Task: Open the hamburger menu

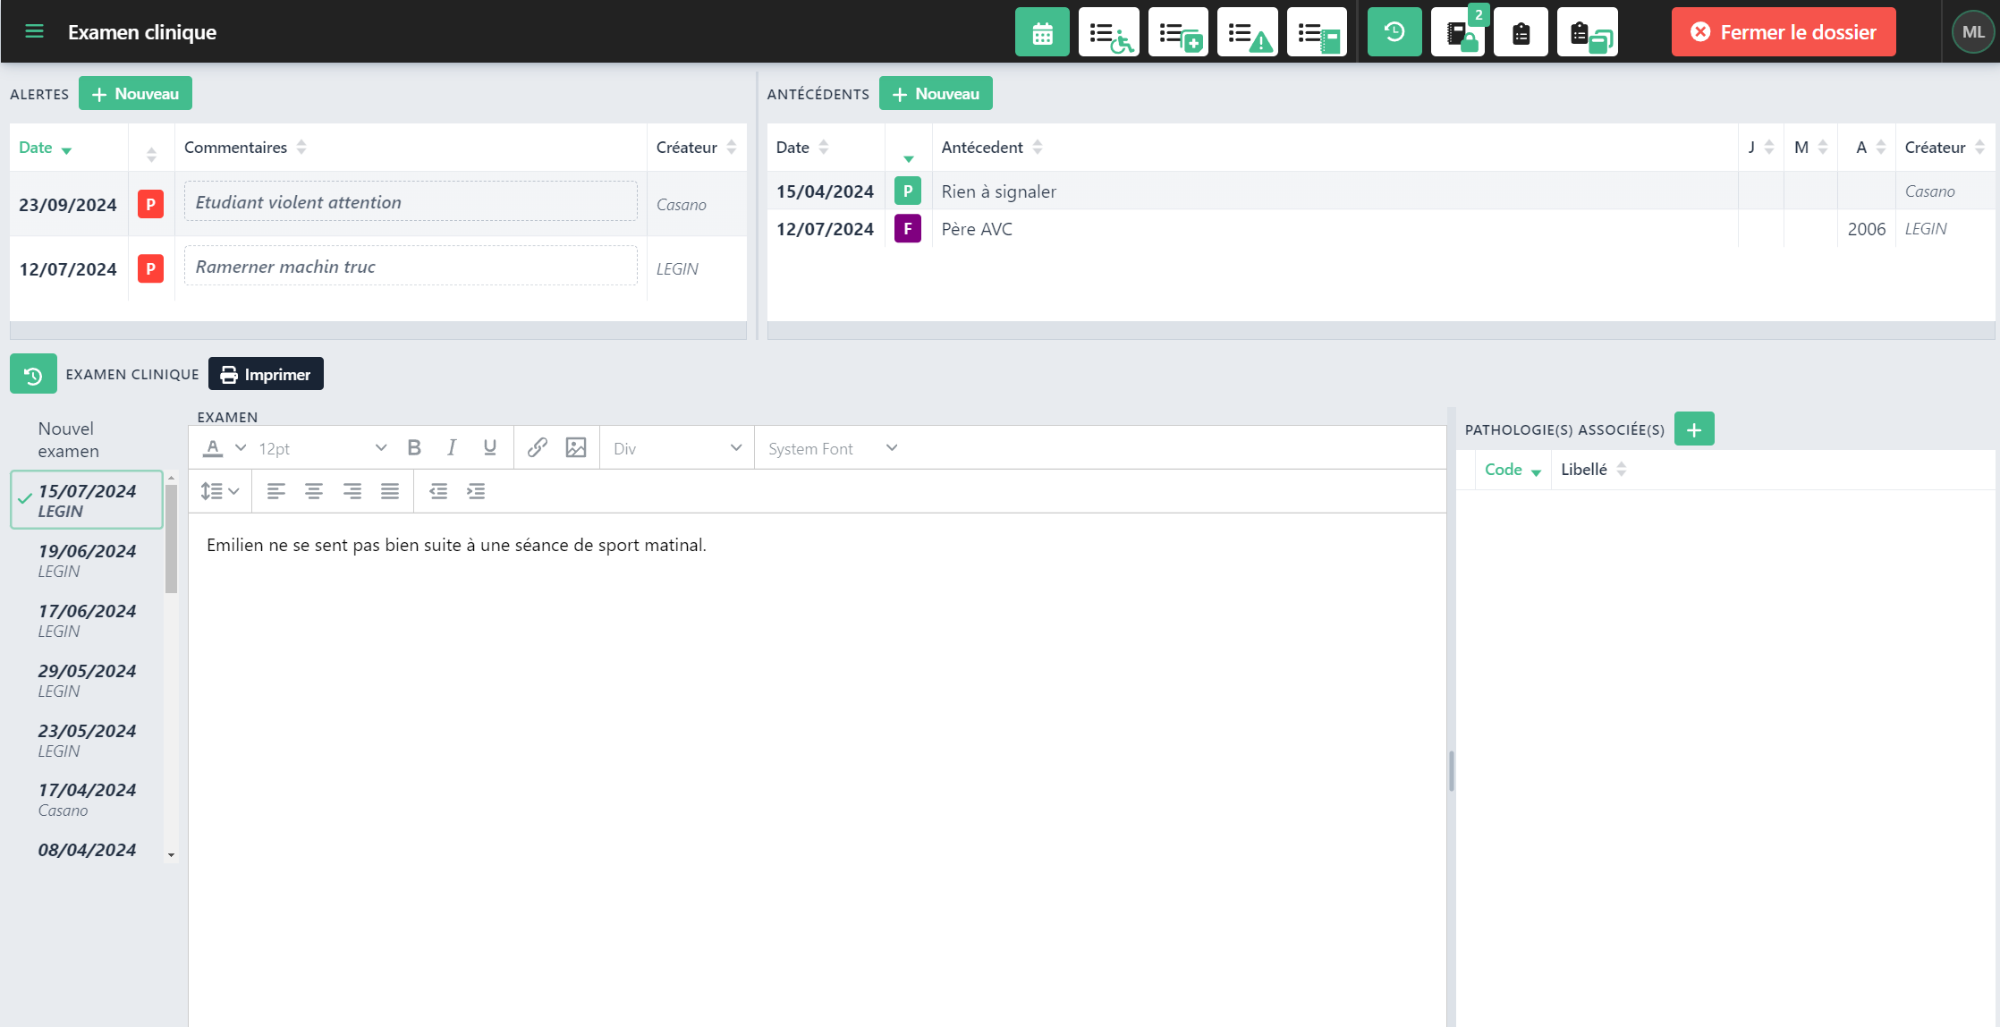Action: click(34, 32)
